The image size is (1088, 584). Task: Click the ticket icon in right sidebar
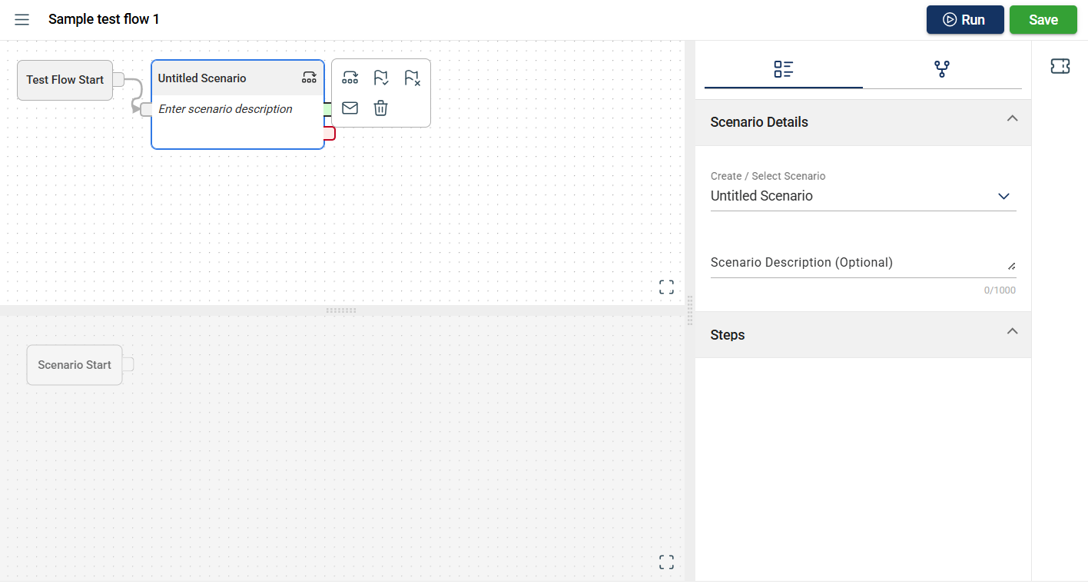pos(1060,67)
